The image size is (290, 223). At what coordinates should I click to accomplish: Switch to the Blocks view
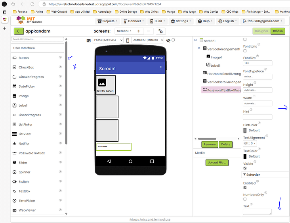278,31
